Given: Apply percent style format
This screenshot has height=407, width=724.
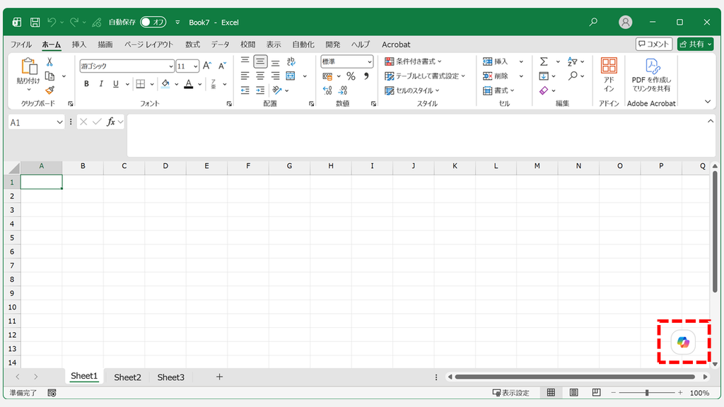Looking at the screenshot, I should [x=351, y=76].
